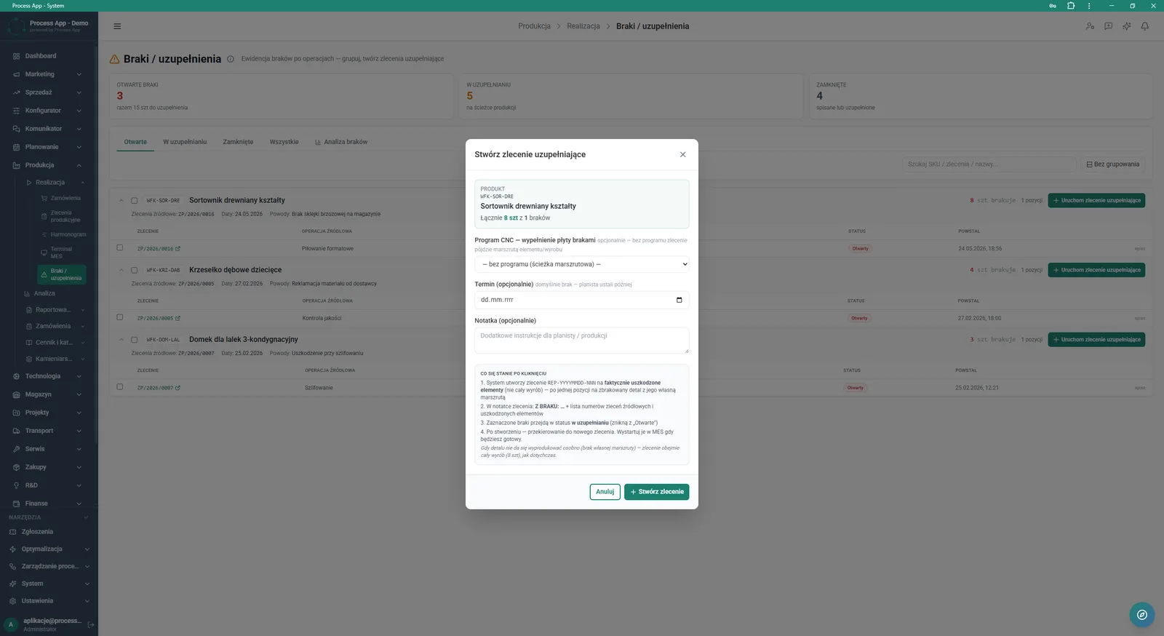Switch to the Zamknięte tab
Screen dimensions: 1164x636
pyautogui.click(x=238, y=142)
